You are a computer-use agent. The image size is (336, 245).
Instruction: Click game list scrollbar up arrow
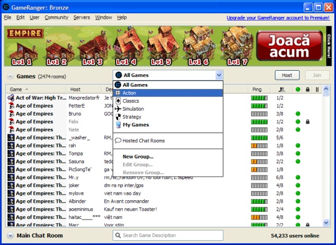pyautogui.click(x=326, y=88)
